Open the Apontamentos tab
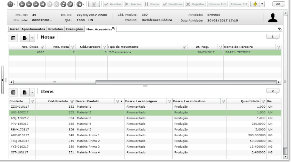This screenshot has width=291, height=162. [33, 29]
